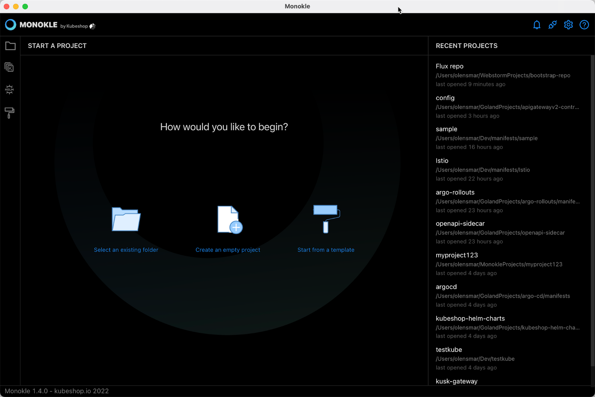This screenshot has width=595, height=397.
Task: Click the Kubeshop logo beside 'by Kubeshop'
Action: point(93,26)
